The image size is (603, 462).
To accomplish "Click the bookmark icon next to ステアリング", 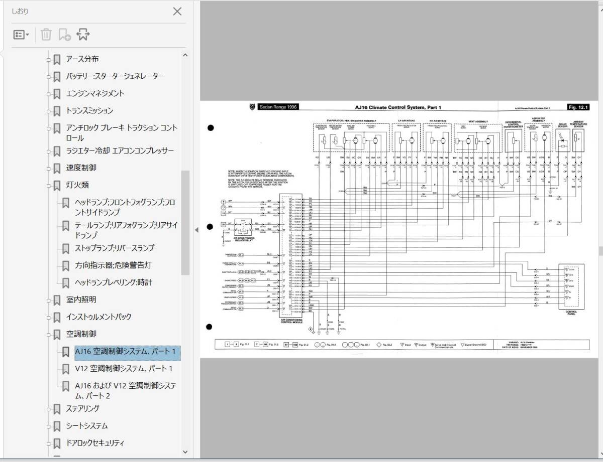I will click(57, 409).
